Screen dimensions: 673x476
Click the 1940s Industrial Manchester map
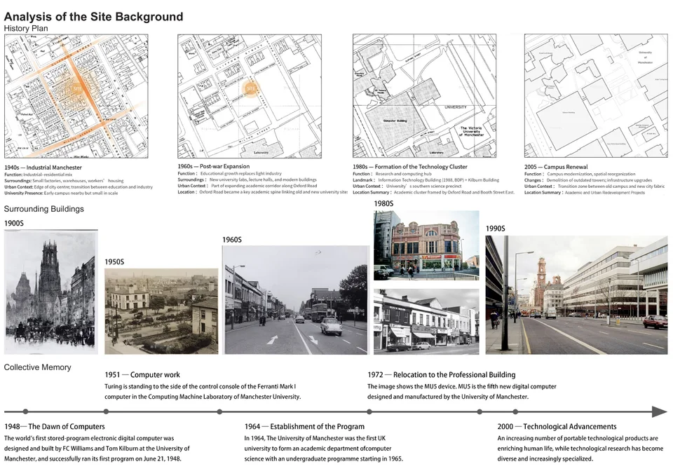pyautogui.click(x=76, y=96)
